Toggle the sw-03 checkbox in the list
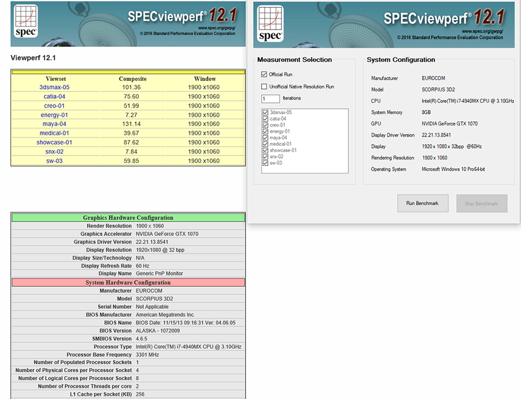Image resolution: width=521 pixels, height=399 pixels. (266, 163)
